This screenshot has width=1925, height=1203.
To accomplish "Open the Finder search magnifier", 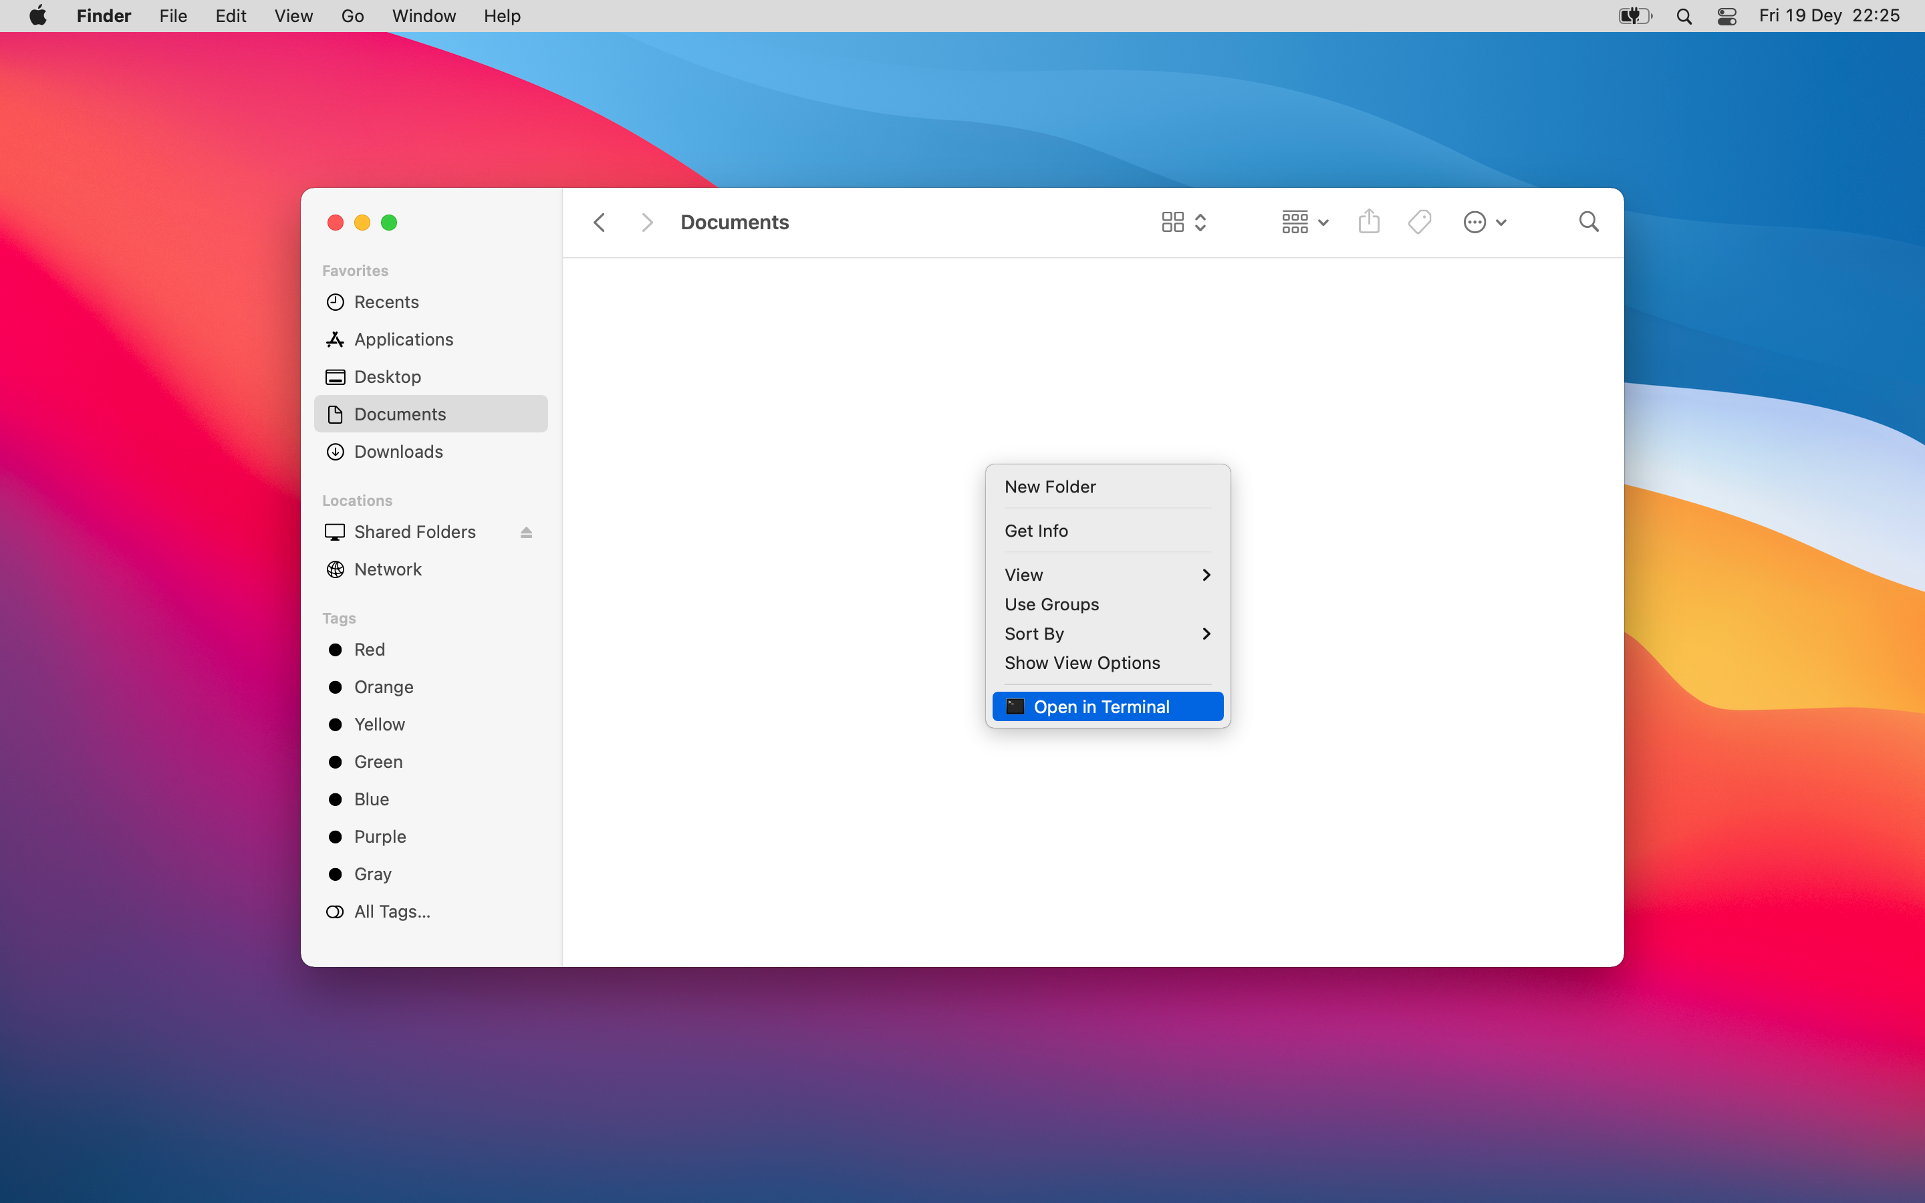I will [1587, 222].
